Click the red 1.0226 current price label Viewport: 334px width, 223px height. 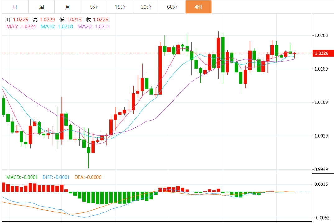pyautogui.click(x=323, y=53)
